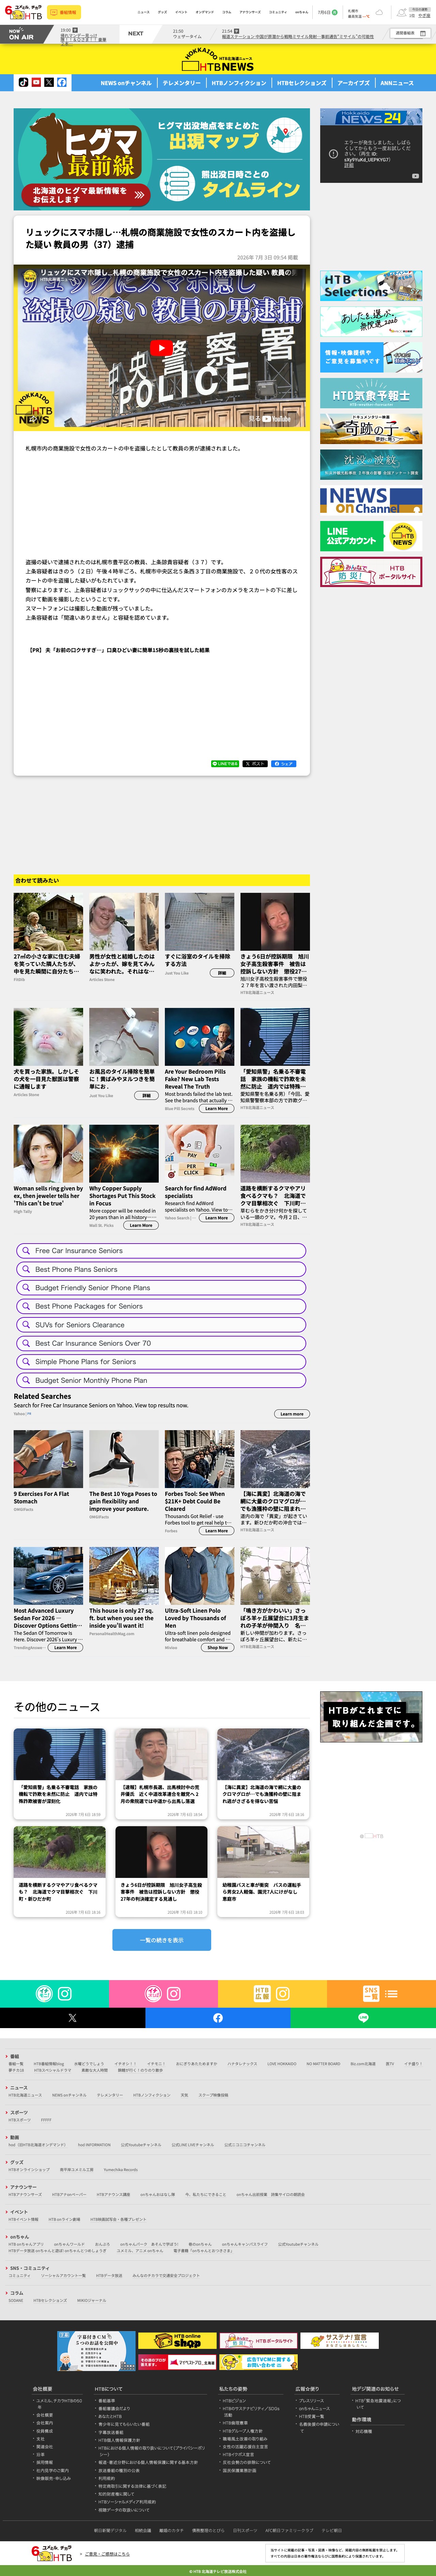This screenshot has height=2576, width=436.
Task: Click the magnifier icon beside SUVs for Seniors Clearance
Action: (x=26, y=1325)
